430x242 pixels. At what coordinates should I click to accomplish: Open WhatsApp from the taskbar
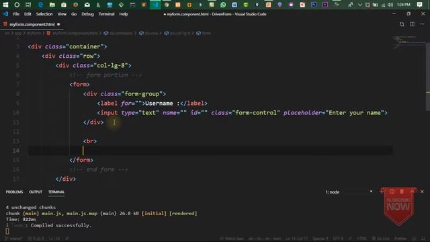coord(223,5)
